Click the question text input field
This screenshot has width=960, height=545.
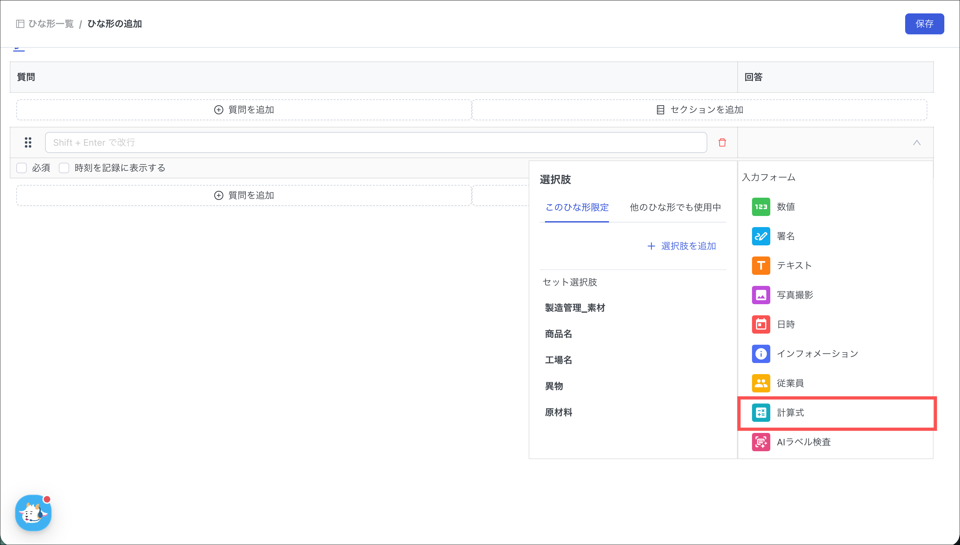click(x=376, y=142)
